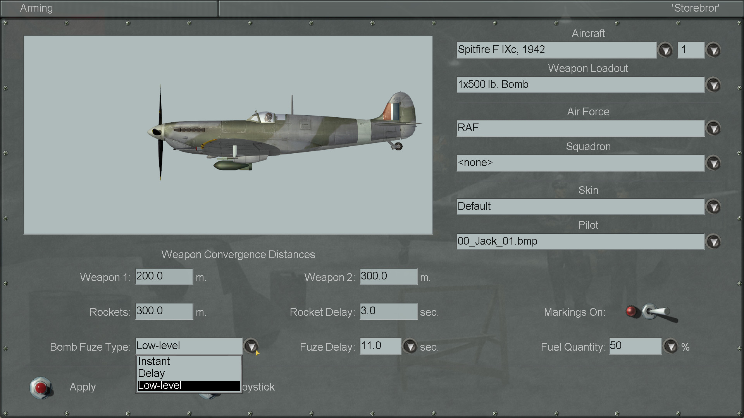744x418 pixels.
Task: Open the Aircraft dropdown arrow
Action: [665, 50]
